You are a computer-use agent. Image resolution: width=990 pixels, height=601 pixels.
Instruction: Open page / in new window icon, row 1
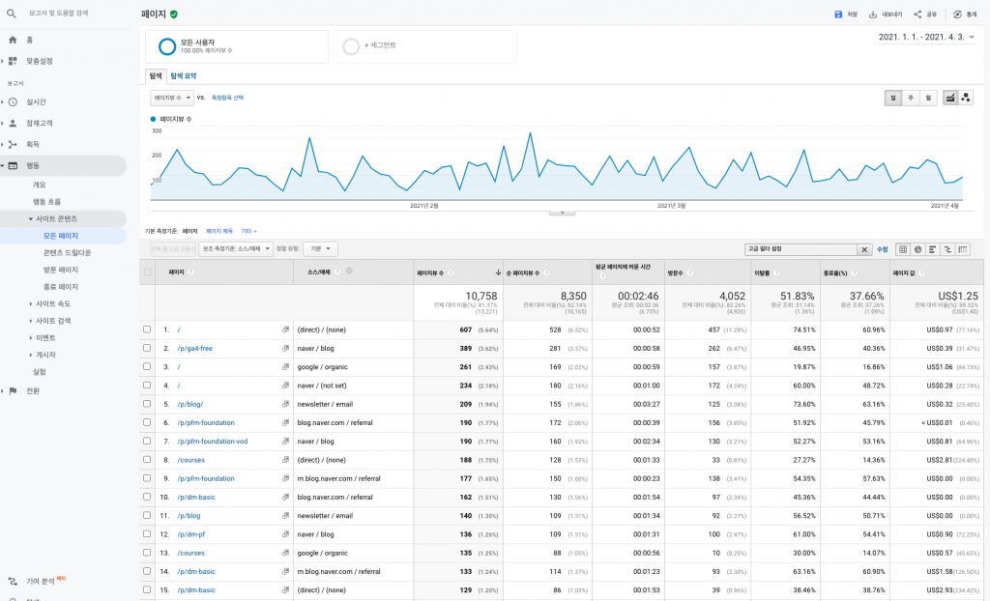click(285, 329)
